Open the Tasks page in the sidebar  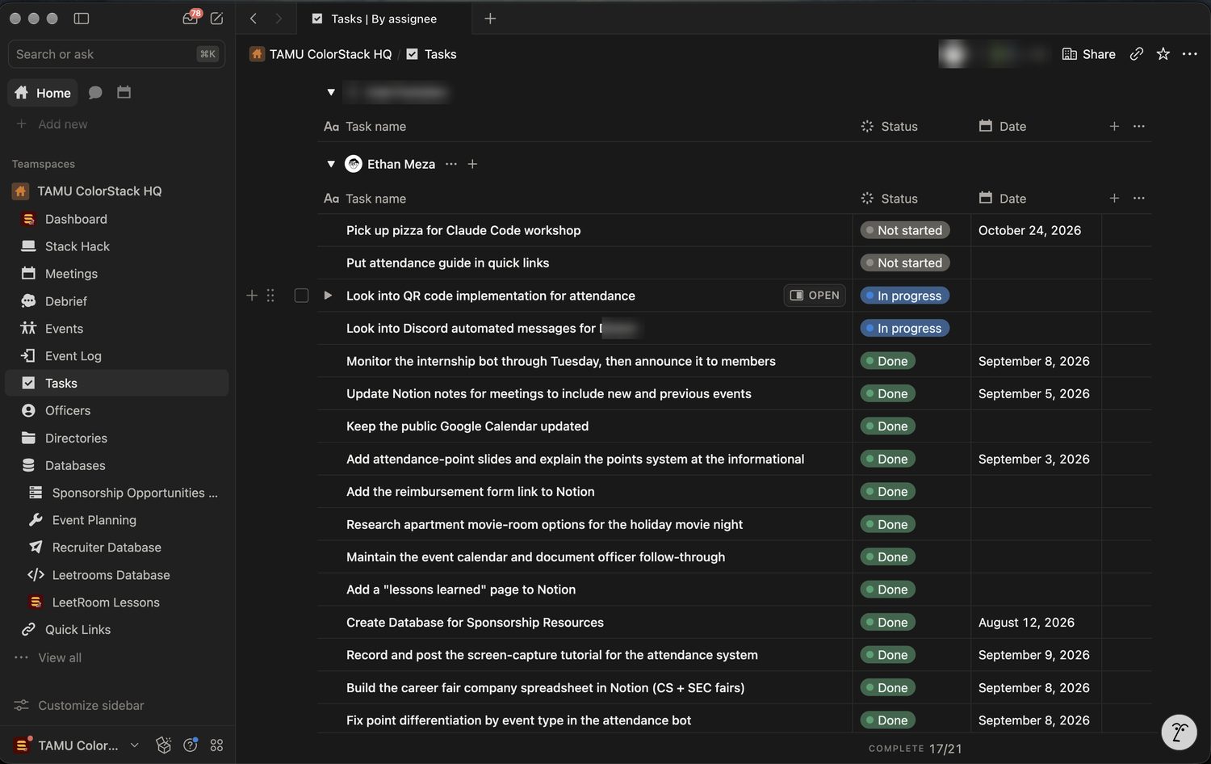(117, 383)
